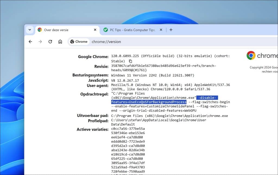Click variation 3095aa95-3f4a17df
Image resolution: width=278 pixels, height=175 pixels.
[128, 163]
